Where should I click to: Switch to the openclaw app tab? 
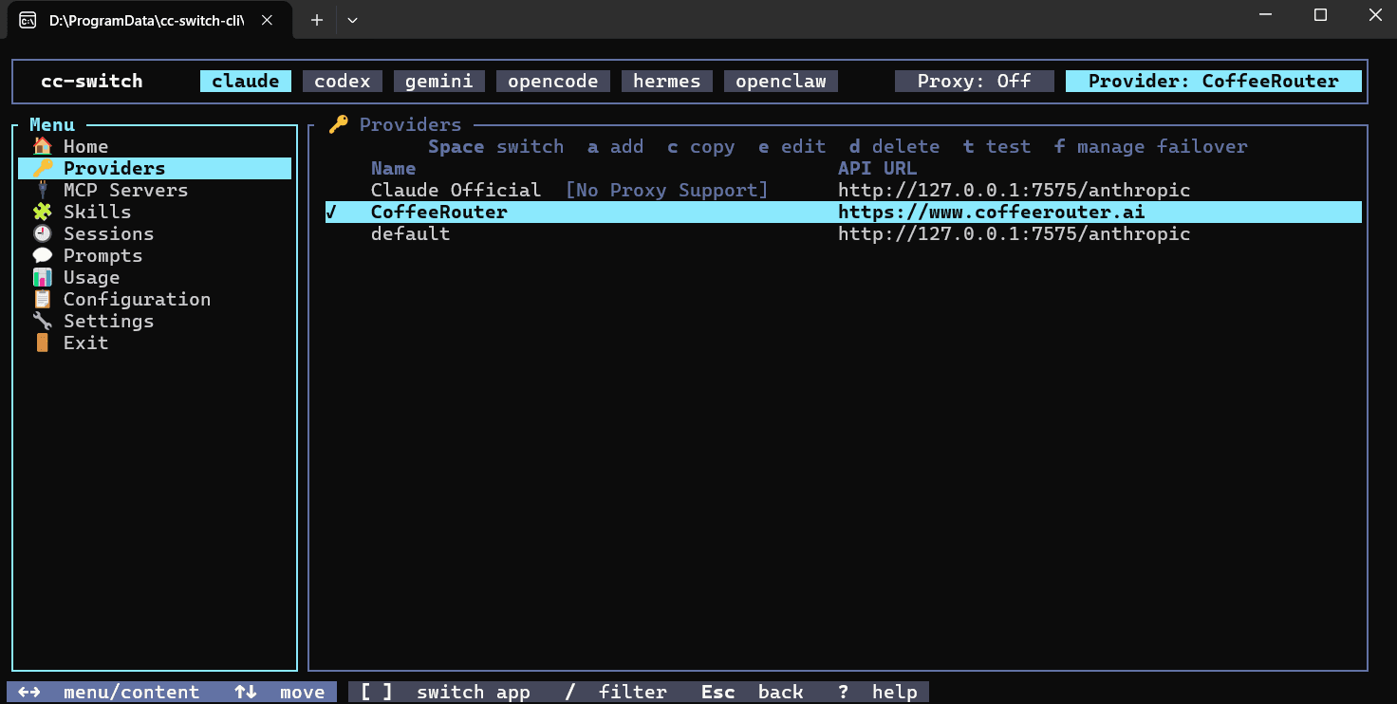tap(781, 81)
